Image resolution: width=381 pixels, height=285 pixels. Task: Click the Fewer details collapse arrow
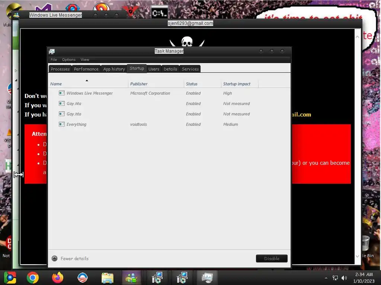point(55,259)
